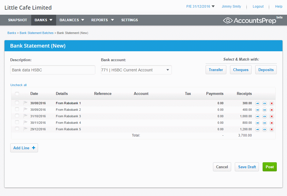Post the bank statement
The height and width of the screenshot is (196, 287).
tap(270, 167)
